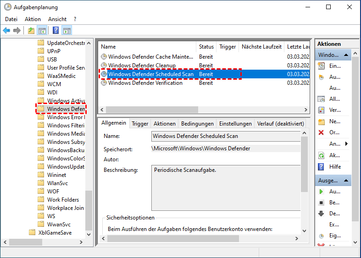Run selected task with green play icon
Image resolution: width=361 pixels, height=258 pixels.
322,192
